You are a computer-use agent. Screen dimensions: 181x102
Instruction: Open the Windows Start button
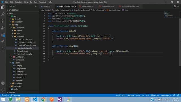pyautogui.click(x=3, y=99)
